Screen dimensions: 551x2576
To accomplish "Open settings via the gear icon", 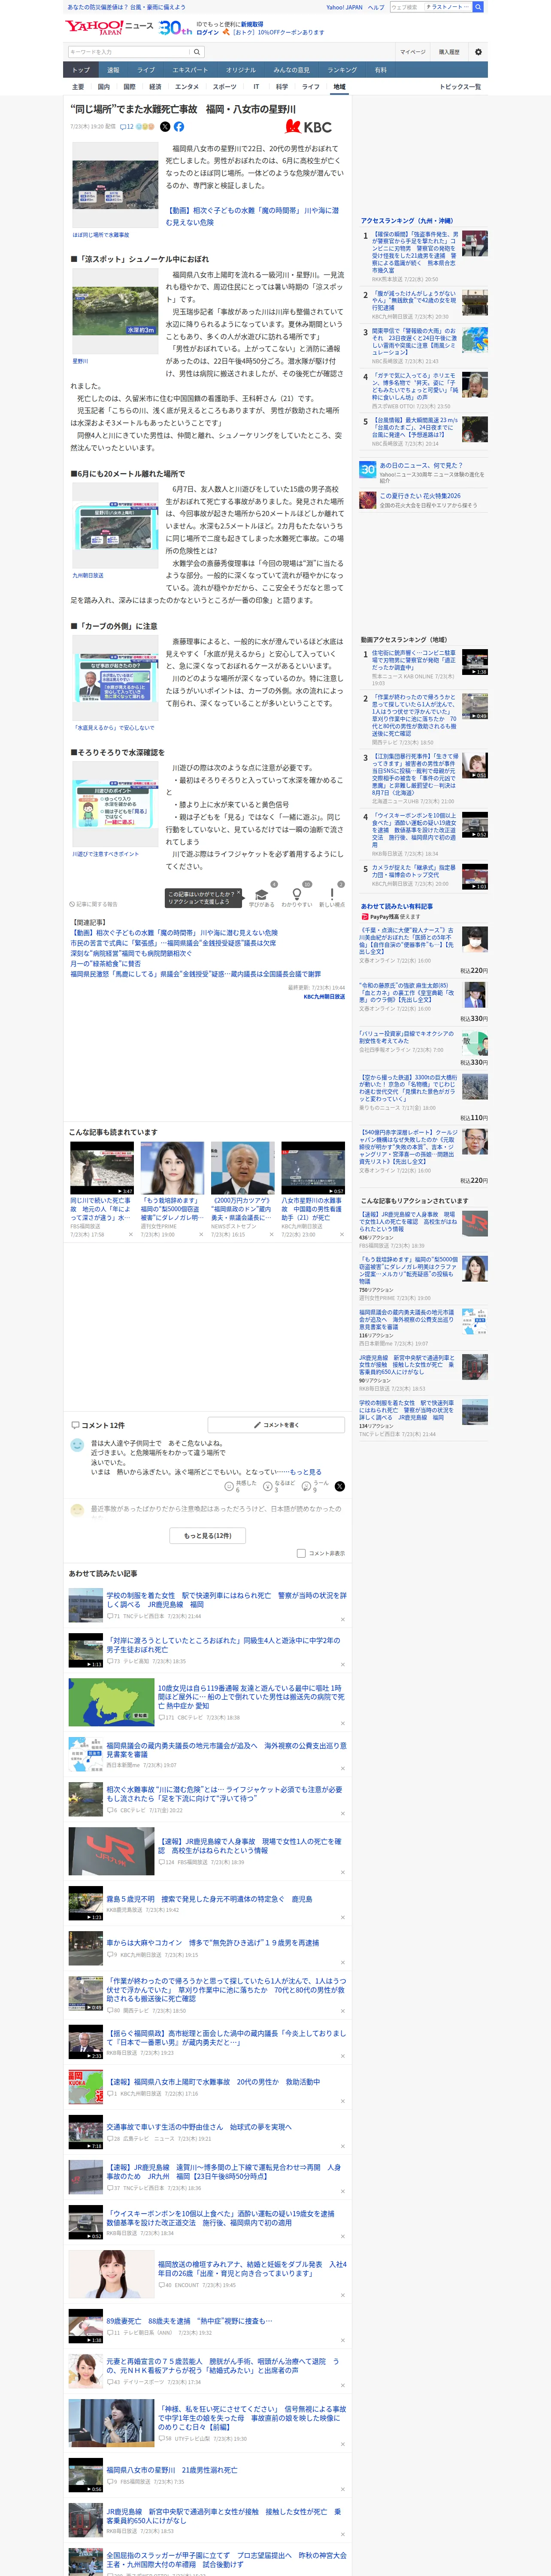I will [x=478, y=52].
